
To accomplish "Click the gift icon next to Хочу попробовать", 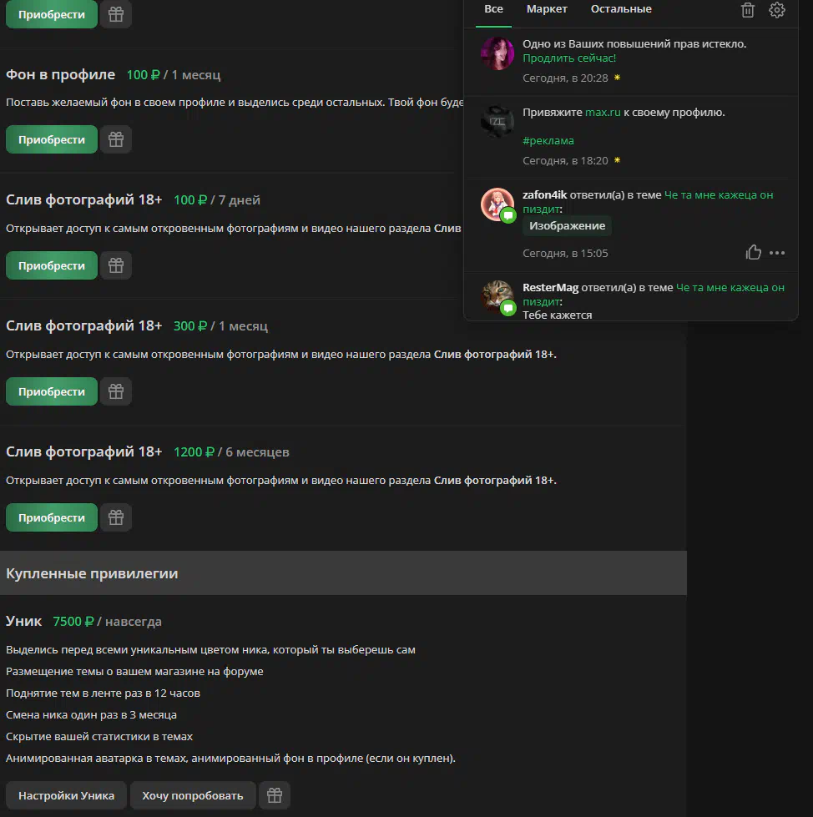I will click(x=275, y=795).
